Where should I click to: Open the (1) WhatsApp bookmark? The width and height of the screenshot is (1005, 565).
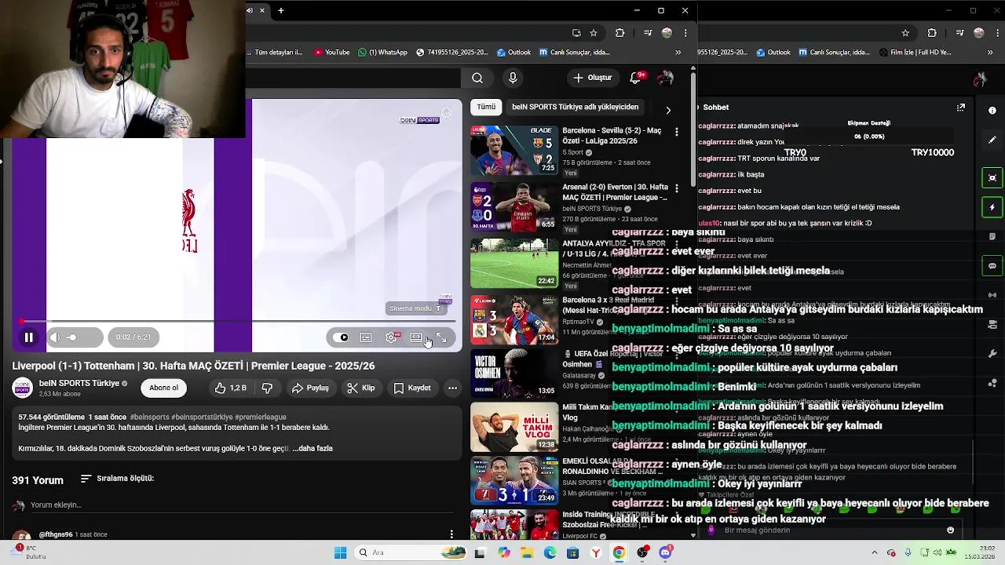tap(383, 53)
